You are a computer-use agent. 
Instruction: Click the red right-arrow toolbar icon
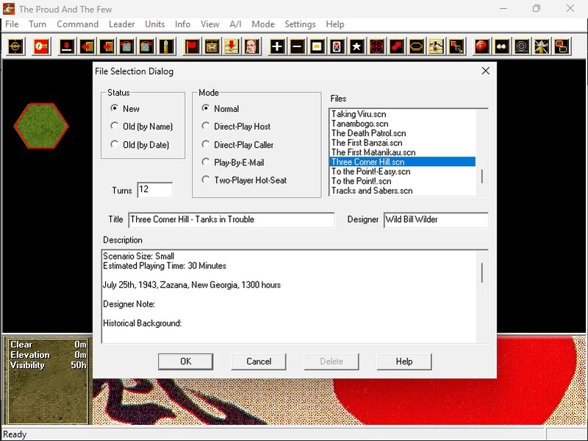pos(107,46)
